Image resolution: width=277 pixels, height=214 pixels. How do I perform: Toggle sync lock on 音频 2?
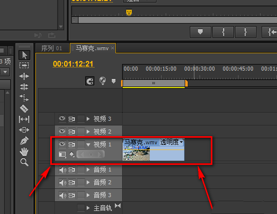tap(72, 182)
